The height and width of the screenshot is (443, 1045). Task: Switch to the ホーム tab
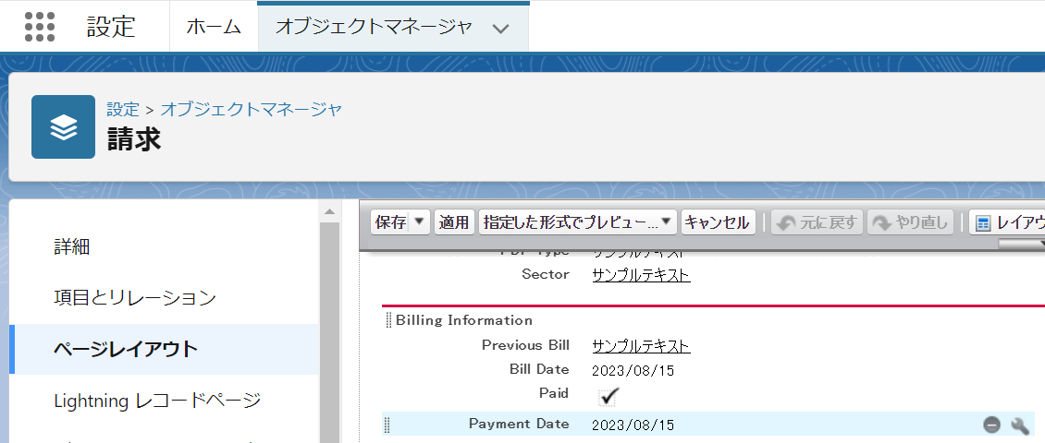(214, 27)
